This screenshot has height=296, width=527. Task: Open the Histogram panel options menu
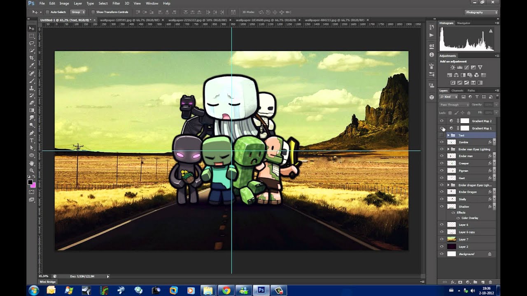(497, 23)
